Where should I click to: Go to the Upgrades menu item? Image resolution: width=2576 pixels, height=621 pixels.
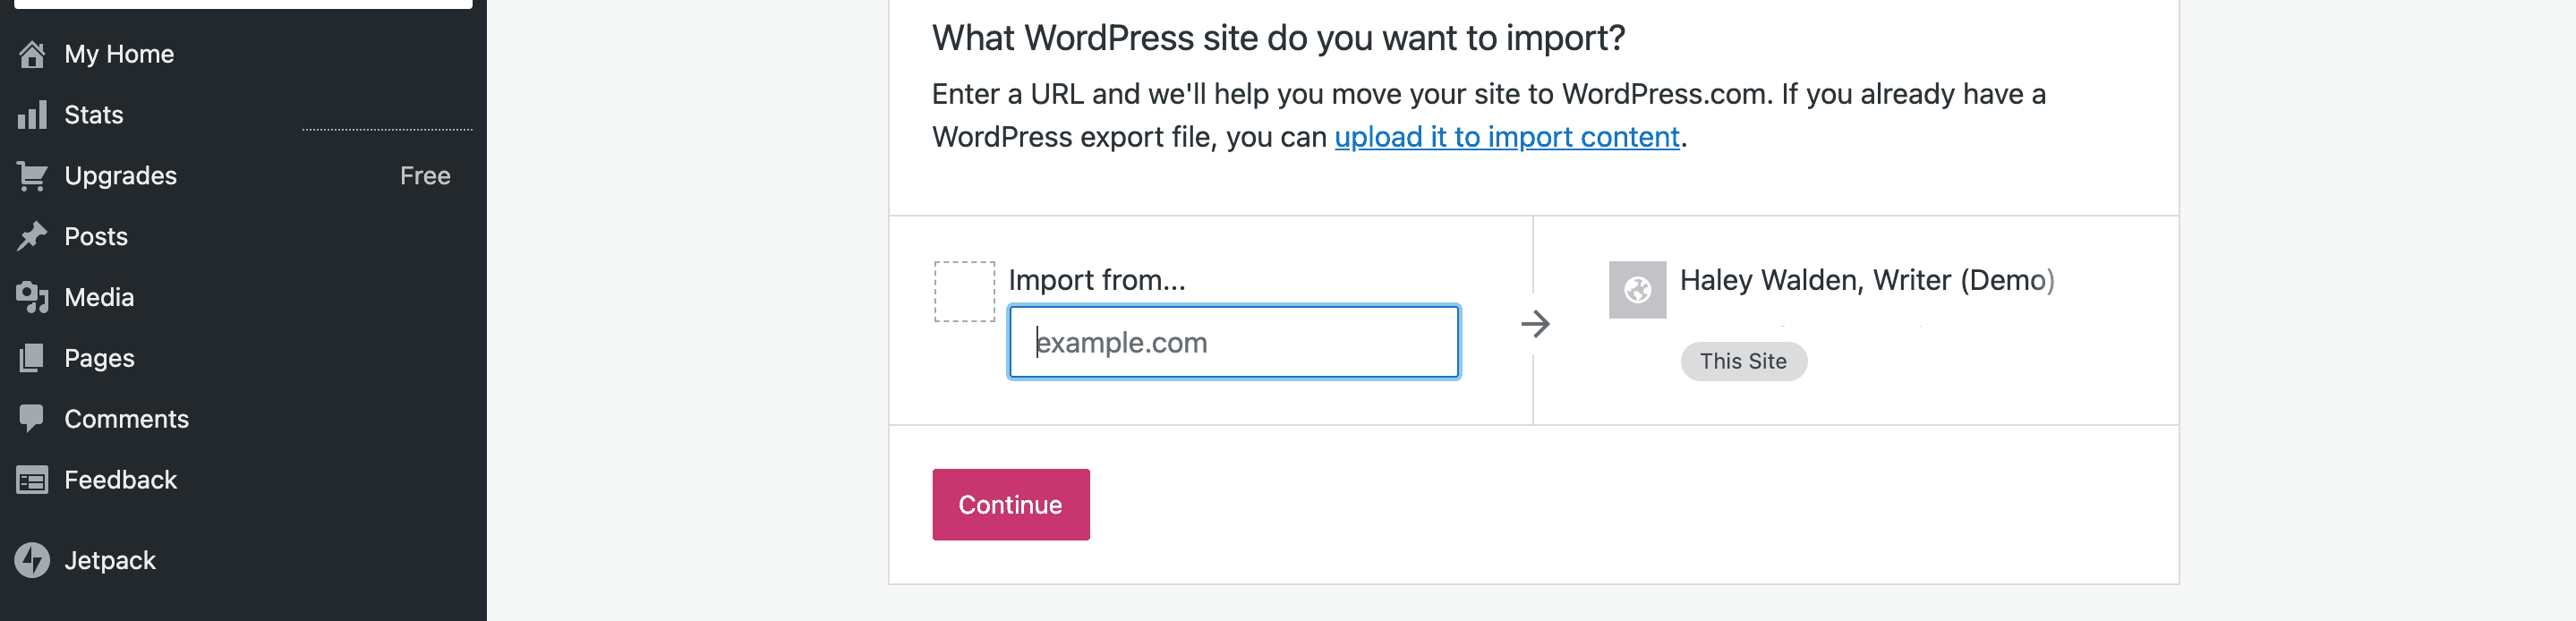pos(121,176)
